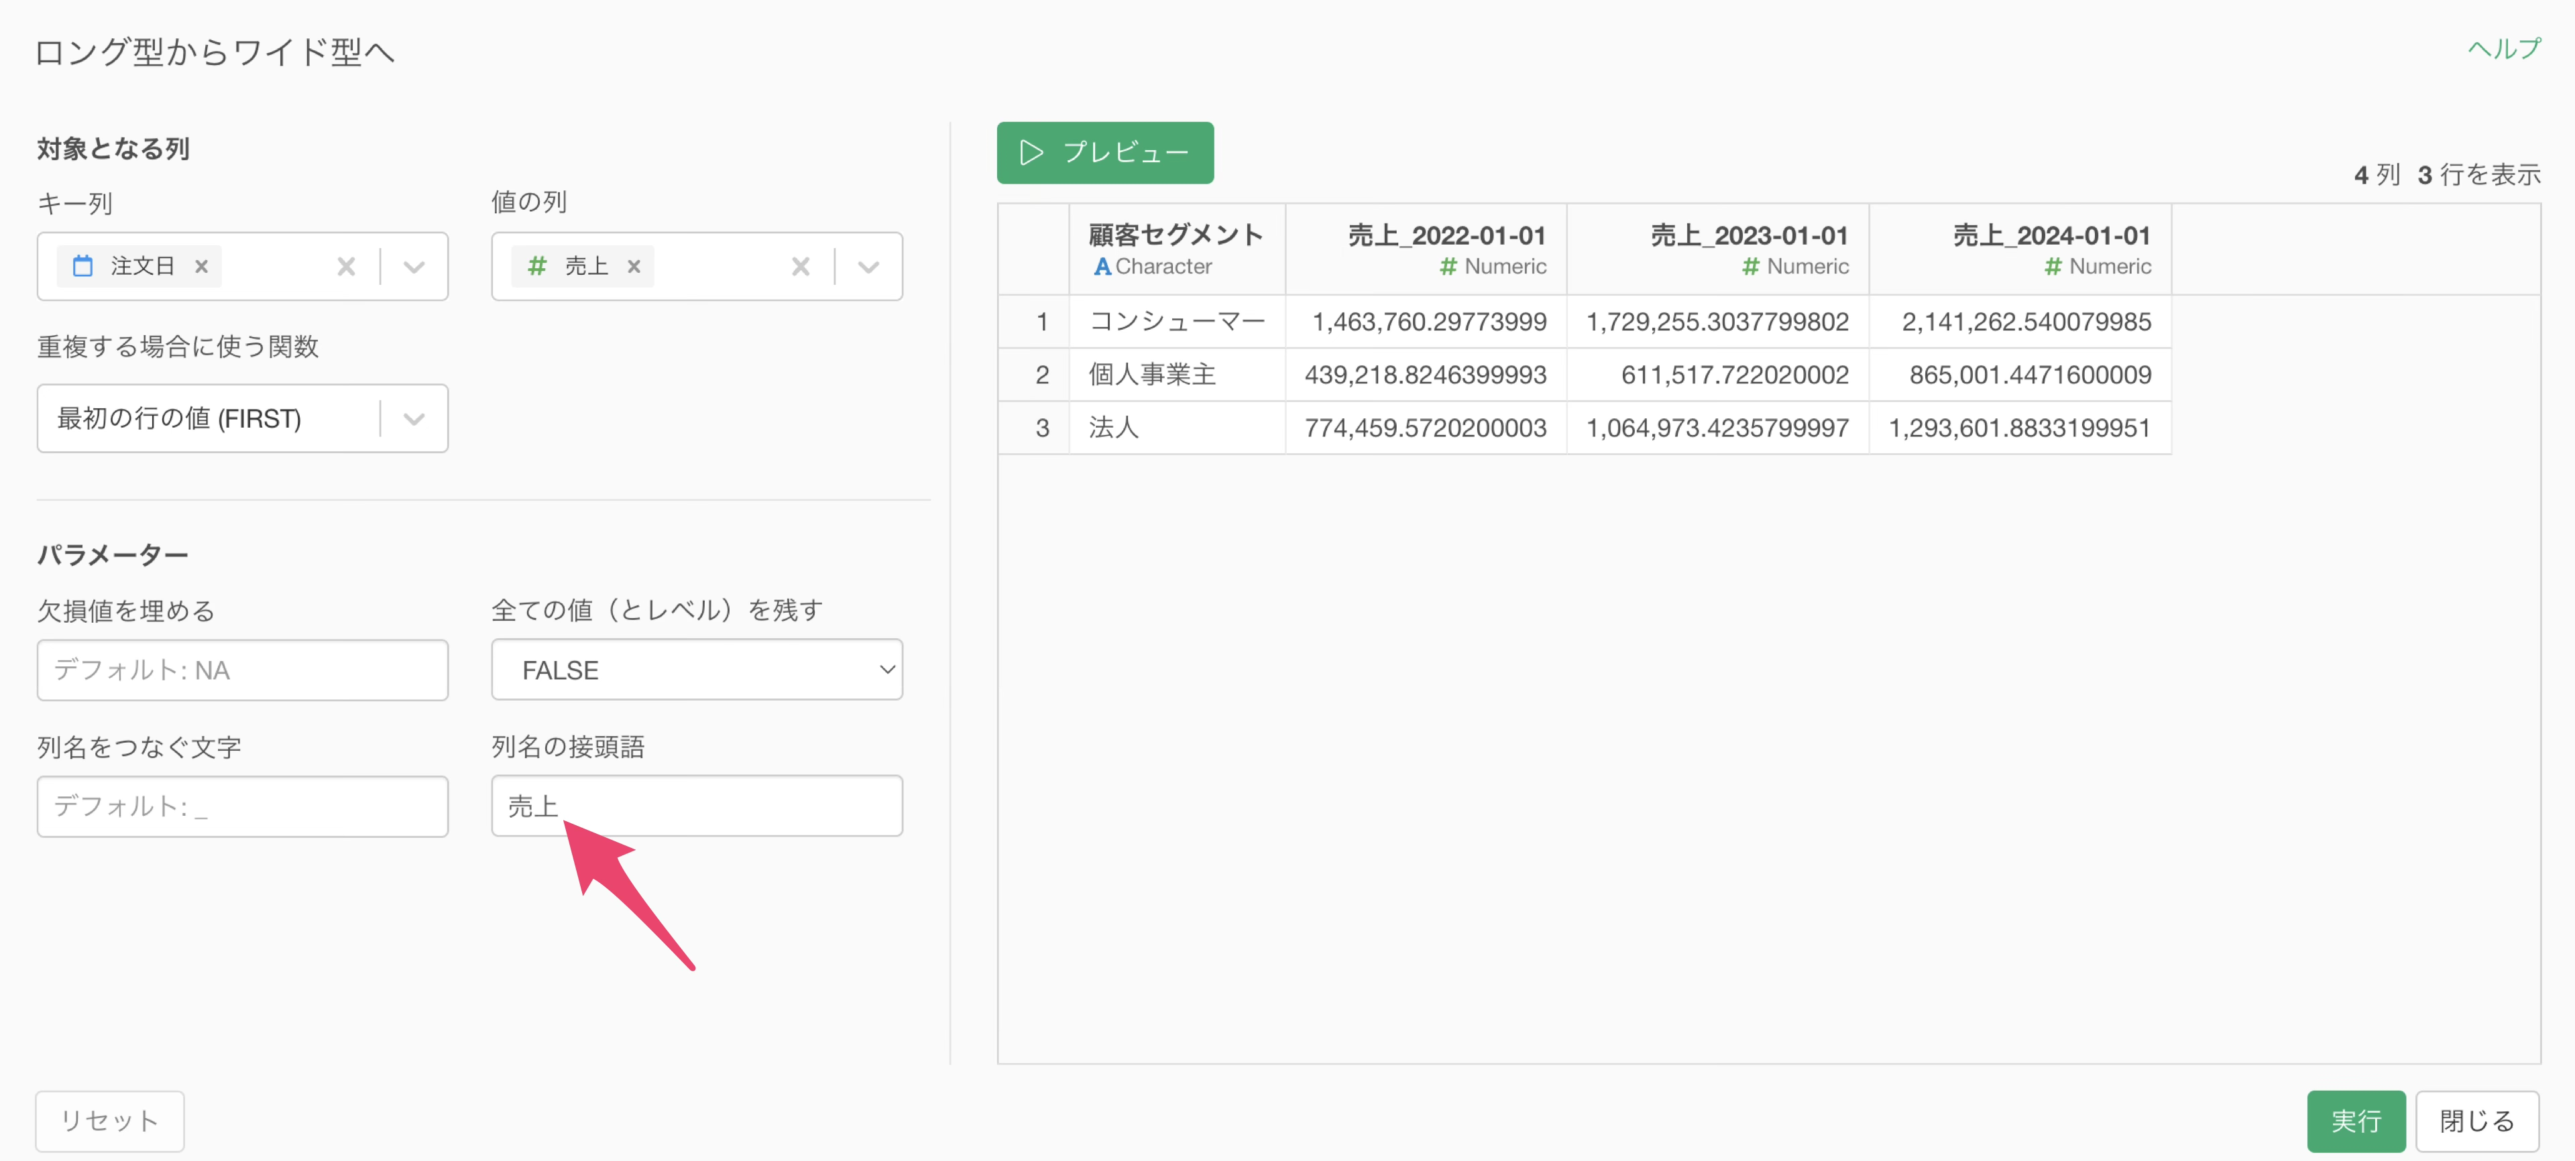Clear all selections in キー列 field

(x=346, y=267)
